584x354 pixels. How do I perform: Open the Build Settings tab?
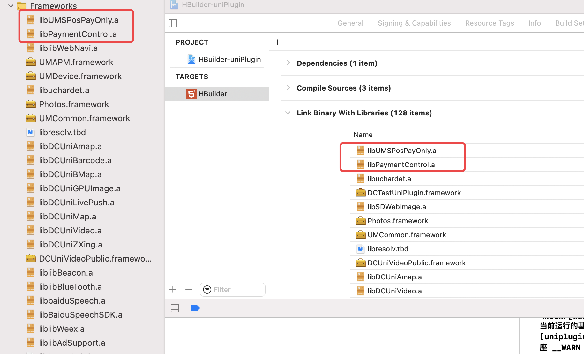(569, 23)
